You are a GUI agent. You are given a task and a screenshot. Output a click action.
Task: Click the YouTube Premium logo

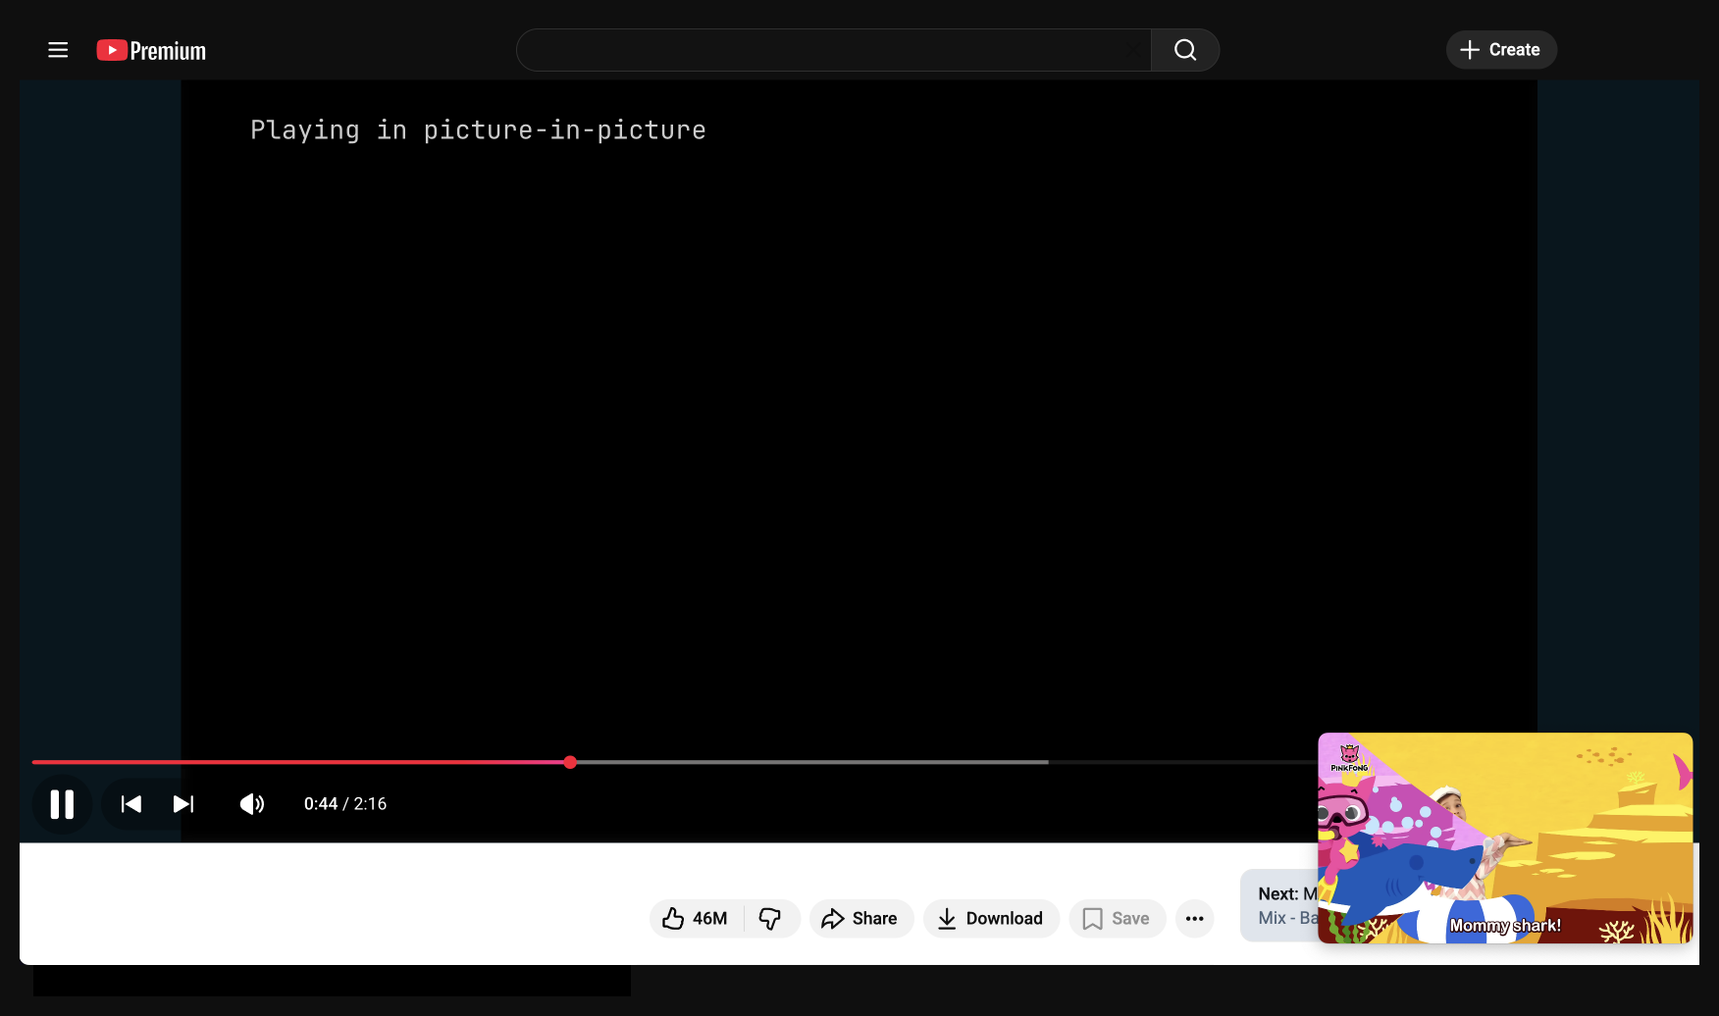149,50
